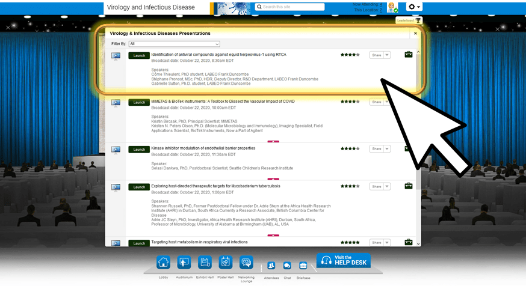Open the Lobby home icon
The image size is (526, 289).
pyautogui.click(x=163, y=262)
